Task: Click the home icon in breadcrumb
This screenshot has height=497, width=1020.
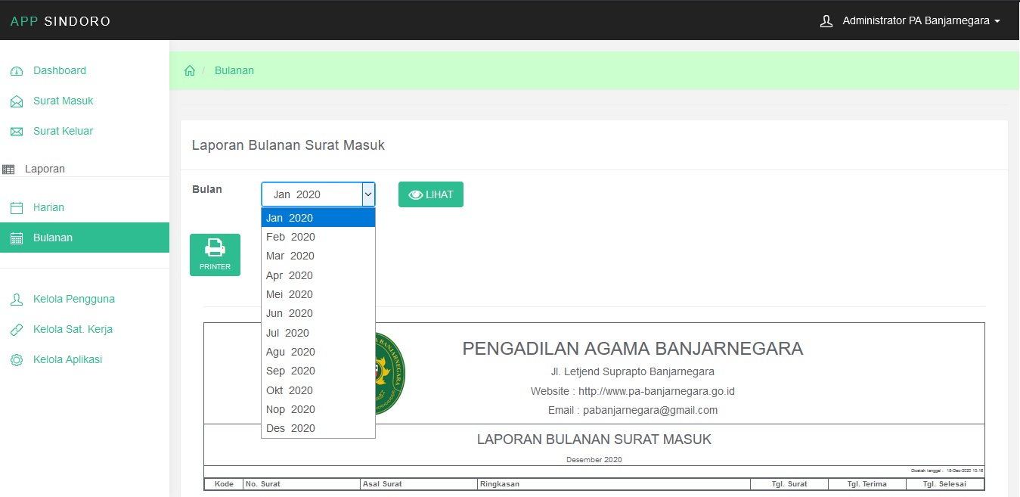Action: [x=190, y=70]
